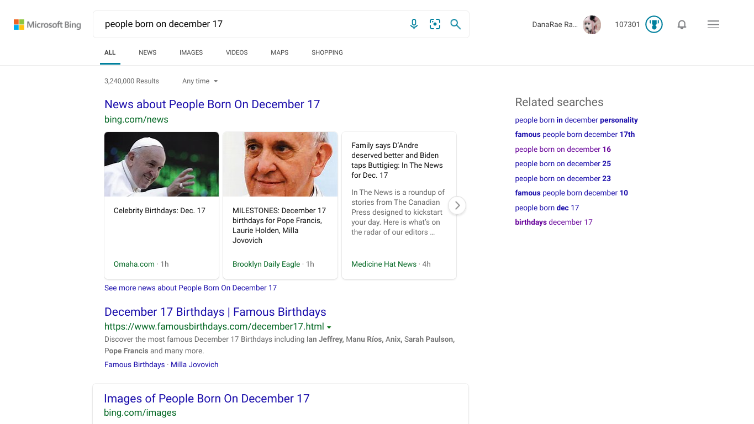Switch to the SHOPPING tab
The height and width of the screenshot is (424, 754).
tap(327, 52)
